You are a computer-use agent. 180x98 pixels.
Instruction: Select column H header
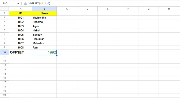point(169,9)
